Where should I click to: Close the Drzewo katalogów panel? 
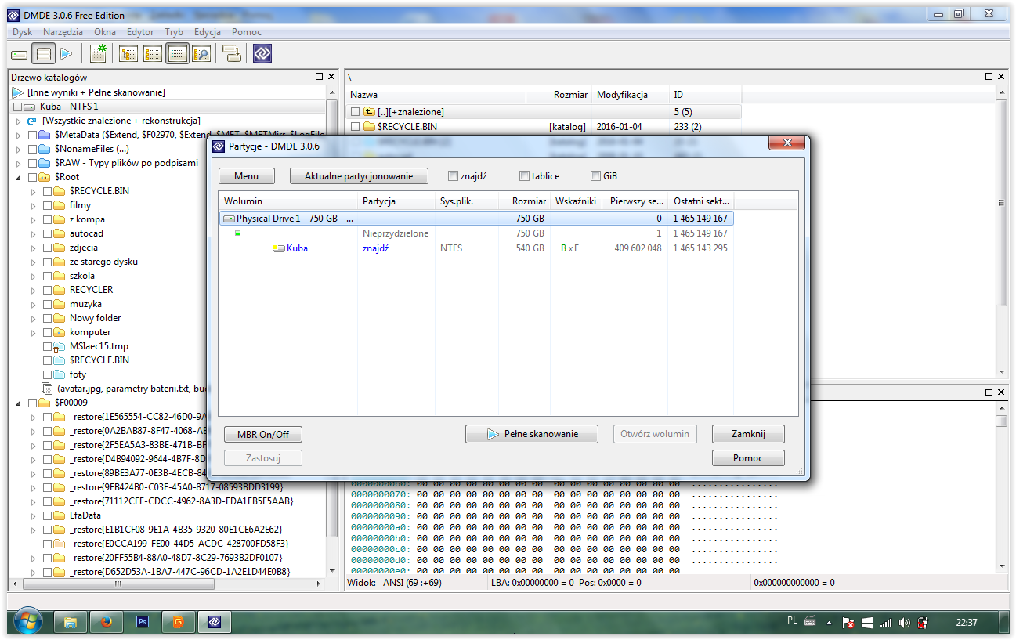(x=331, y=77)
